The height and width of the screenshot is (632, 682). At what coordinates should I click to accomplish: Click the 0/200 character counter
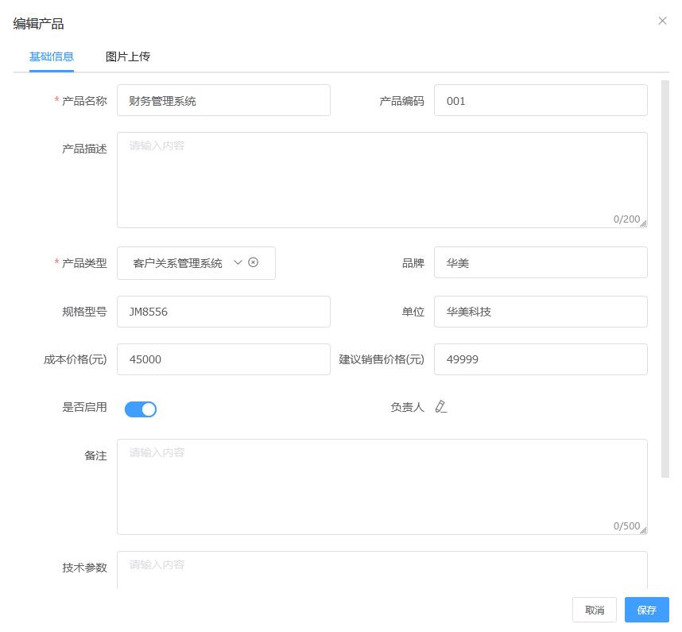pyautogui.click(x=626, y=219)
